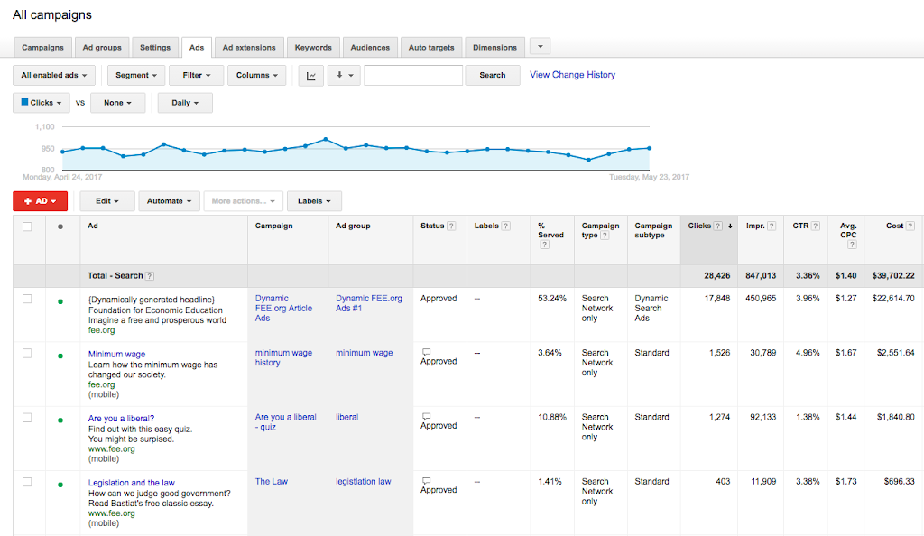Open help icon for CTR column

point(816,226)
